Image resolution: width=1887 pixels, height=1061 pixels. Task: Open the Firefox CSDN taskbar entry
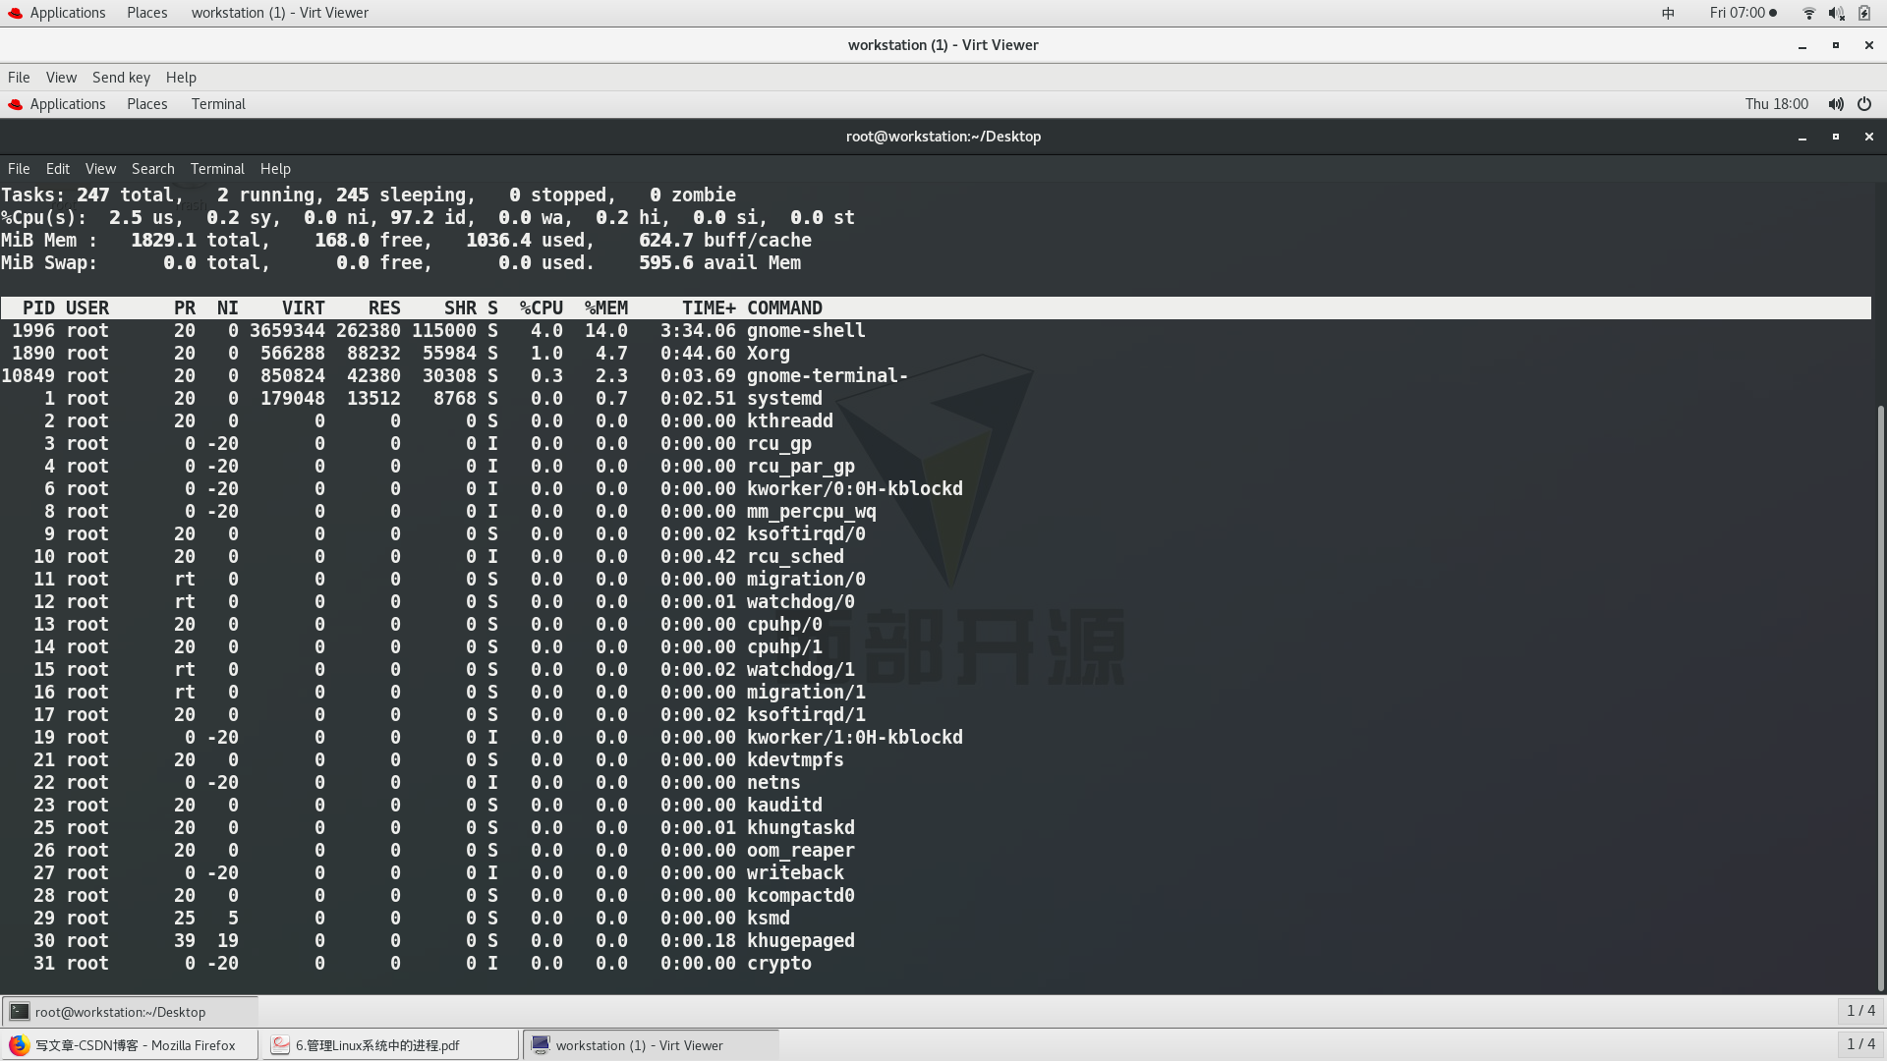point(130,1045)
